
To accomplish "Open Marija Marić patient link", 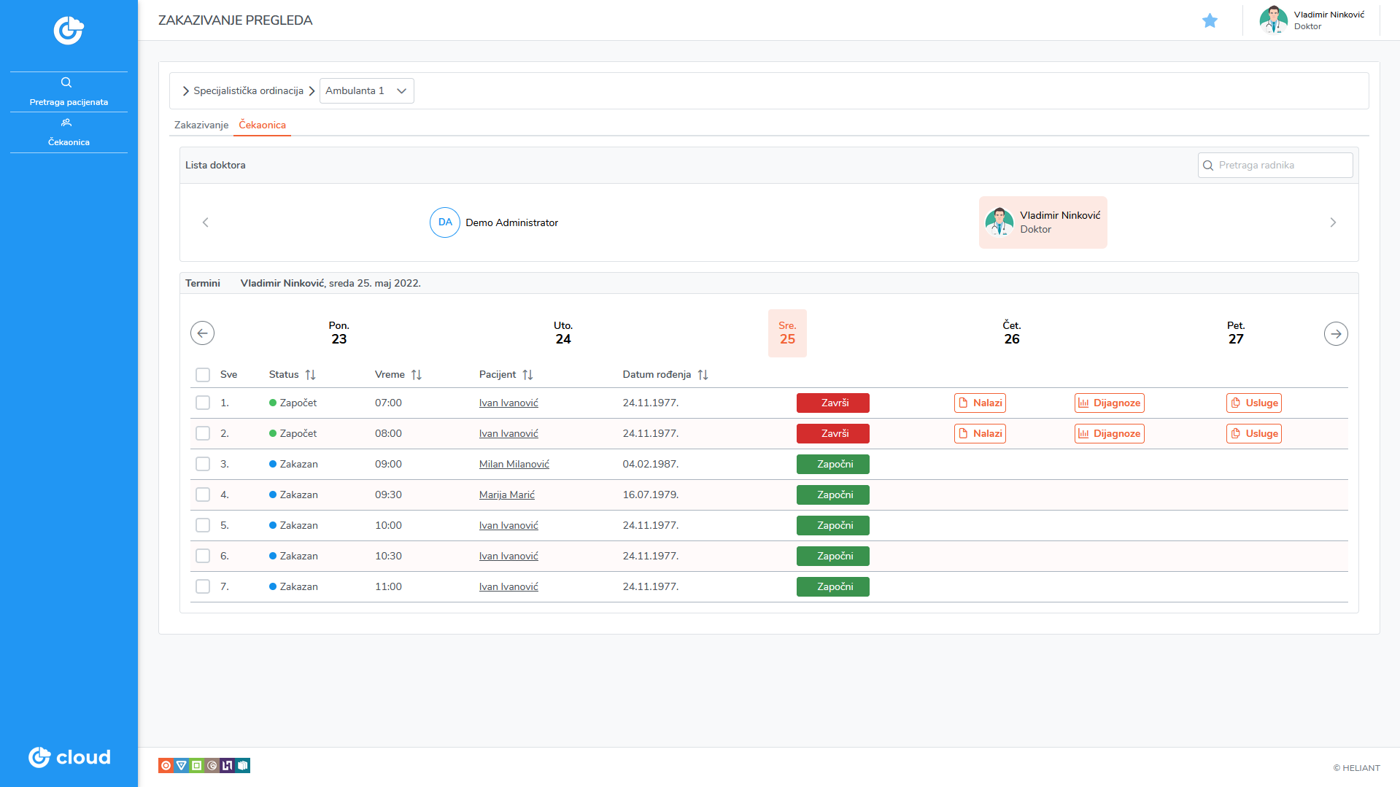I will (x=506, y=495).
